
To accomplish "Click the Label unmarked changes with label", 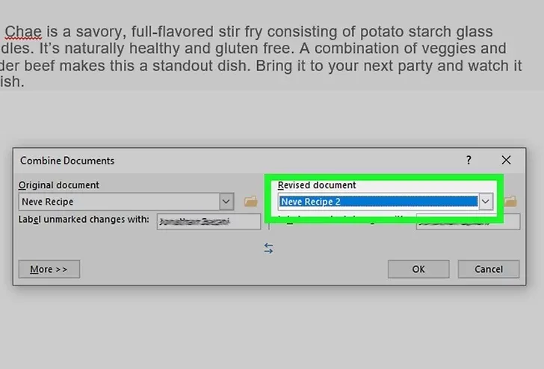I will coord(84,220).
